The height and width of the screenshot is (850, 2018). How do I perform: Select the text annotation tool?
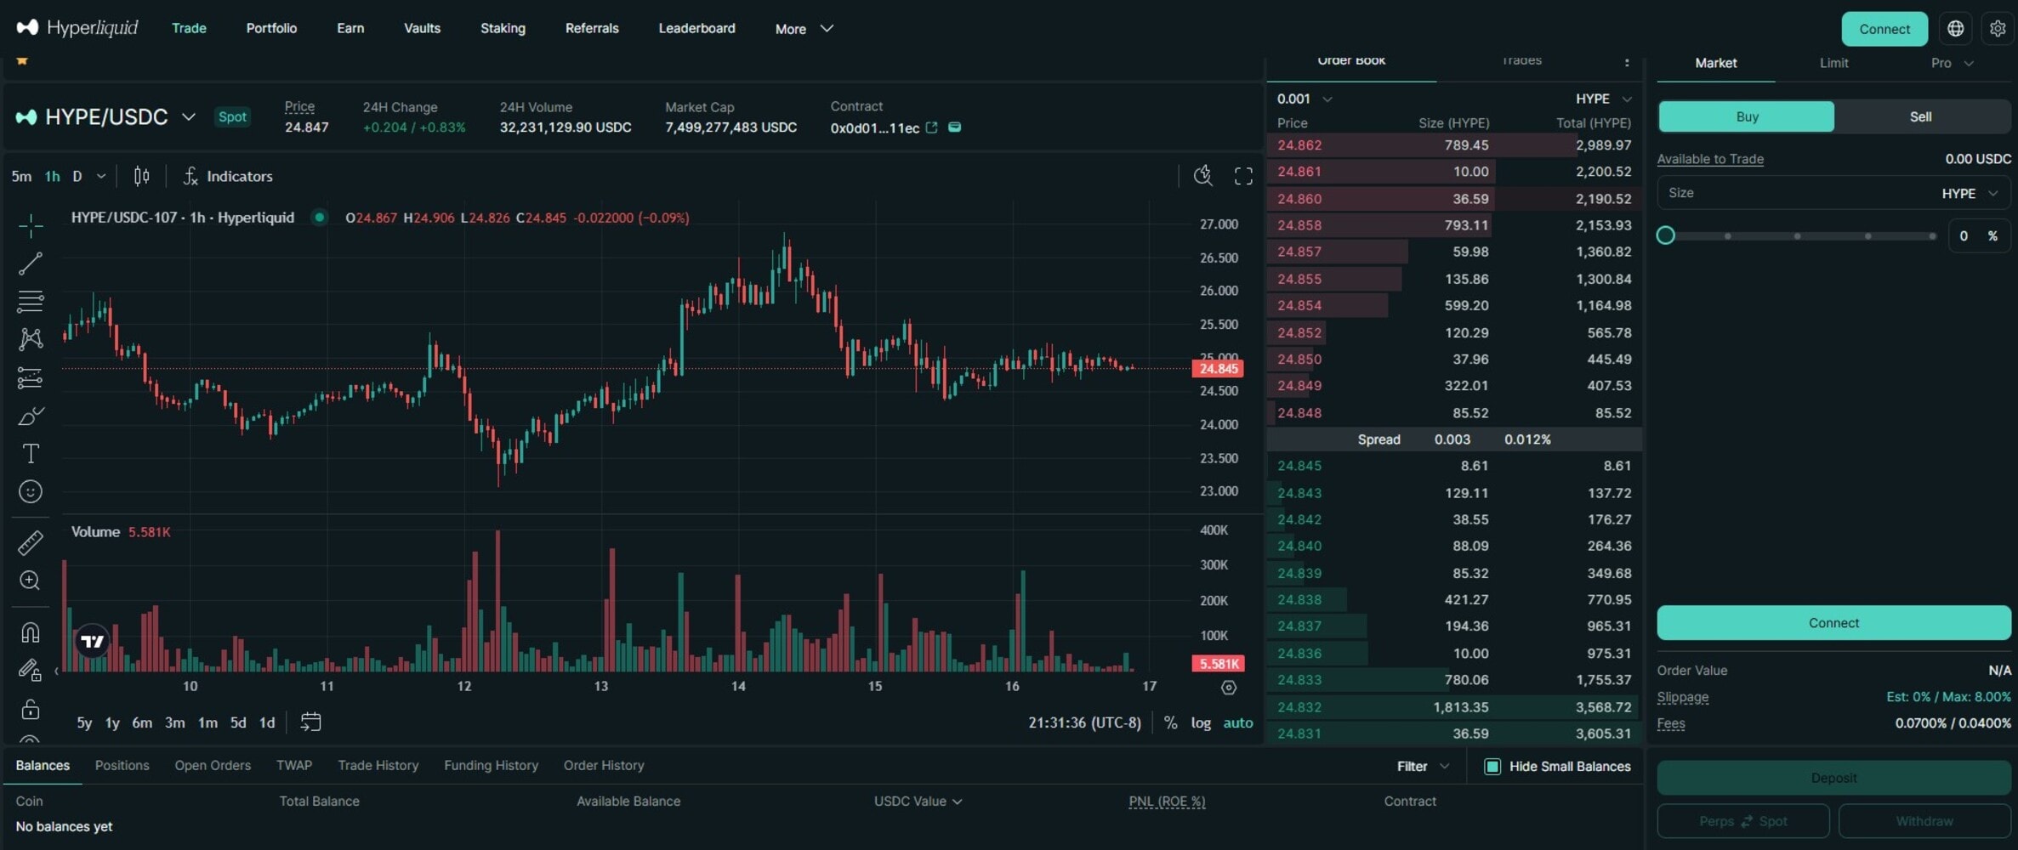31,453
